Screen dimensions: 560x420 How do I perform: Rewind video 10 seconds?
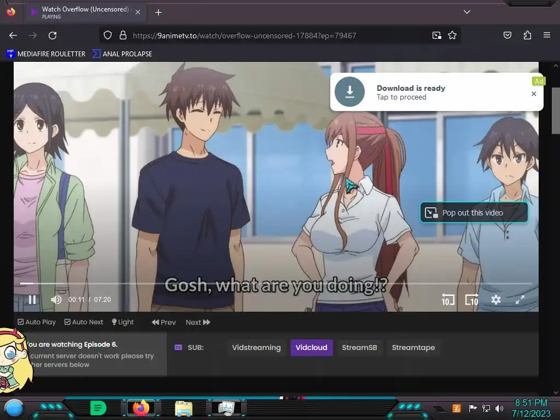(448, 300)
